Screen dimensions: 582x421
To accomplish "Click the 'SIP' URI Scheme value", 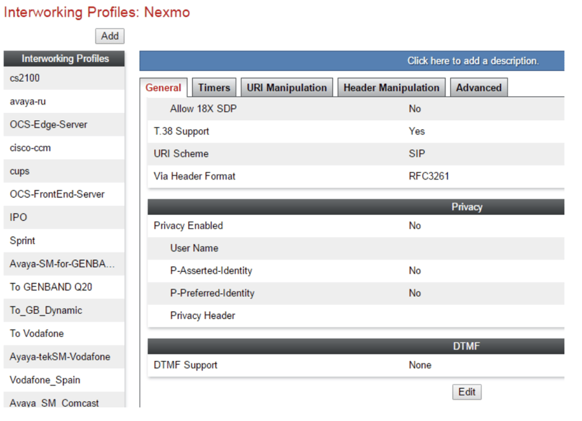I will pos(417,154).
